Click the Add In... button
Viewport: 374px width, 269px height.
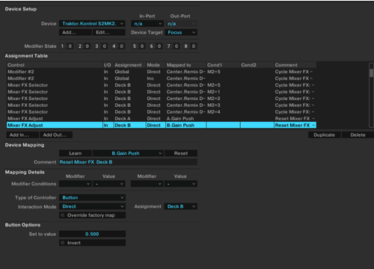(x=22, y=134)
